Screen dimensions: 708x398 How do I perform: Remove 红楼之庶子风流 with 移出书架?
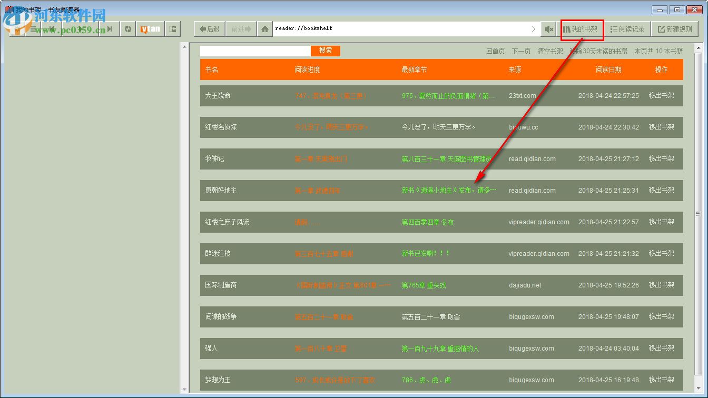[x=662, y=222]
